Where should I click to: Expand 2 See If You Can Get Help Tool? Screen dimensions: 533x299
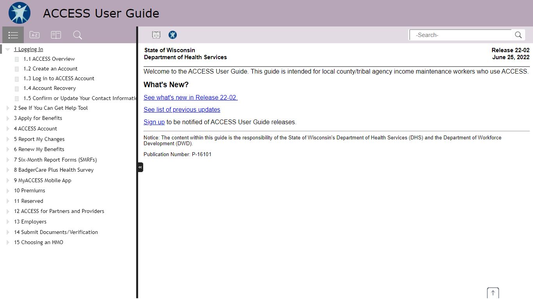point(8,108)
